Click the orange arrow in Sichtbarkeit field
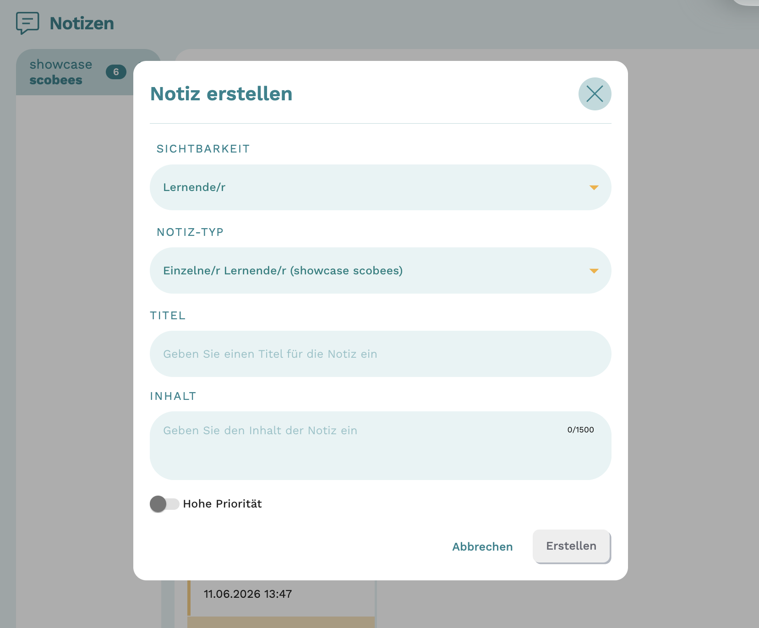759x628 pixels. (594, 188)
